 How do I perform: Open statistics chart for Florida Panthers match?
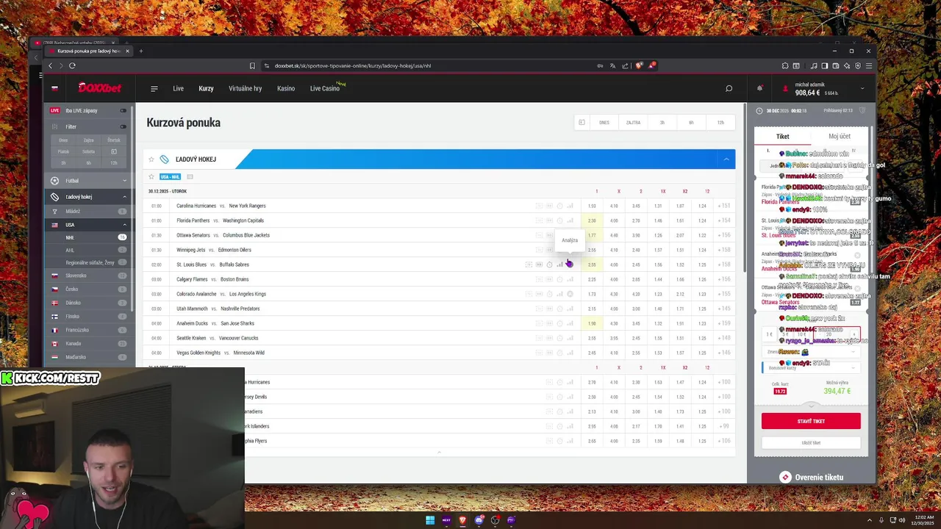click(x=570, y=220)
